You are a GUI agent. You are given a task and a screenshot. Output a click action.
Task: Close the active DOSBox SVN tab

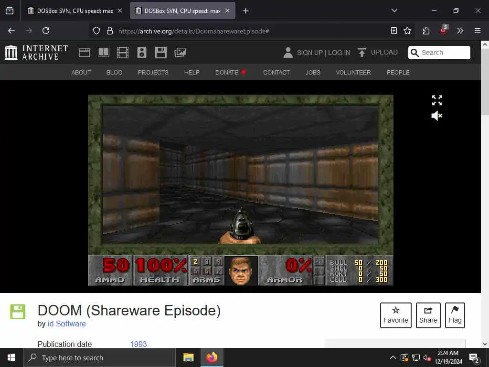coord(227,11)
